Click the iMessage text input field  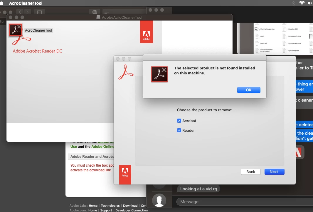[x=245, y=202]
